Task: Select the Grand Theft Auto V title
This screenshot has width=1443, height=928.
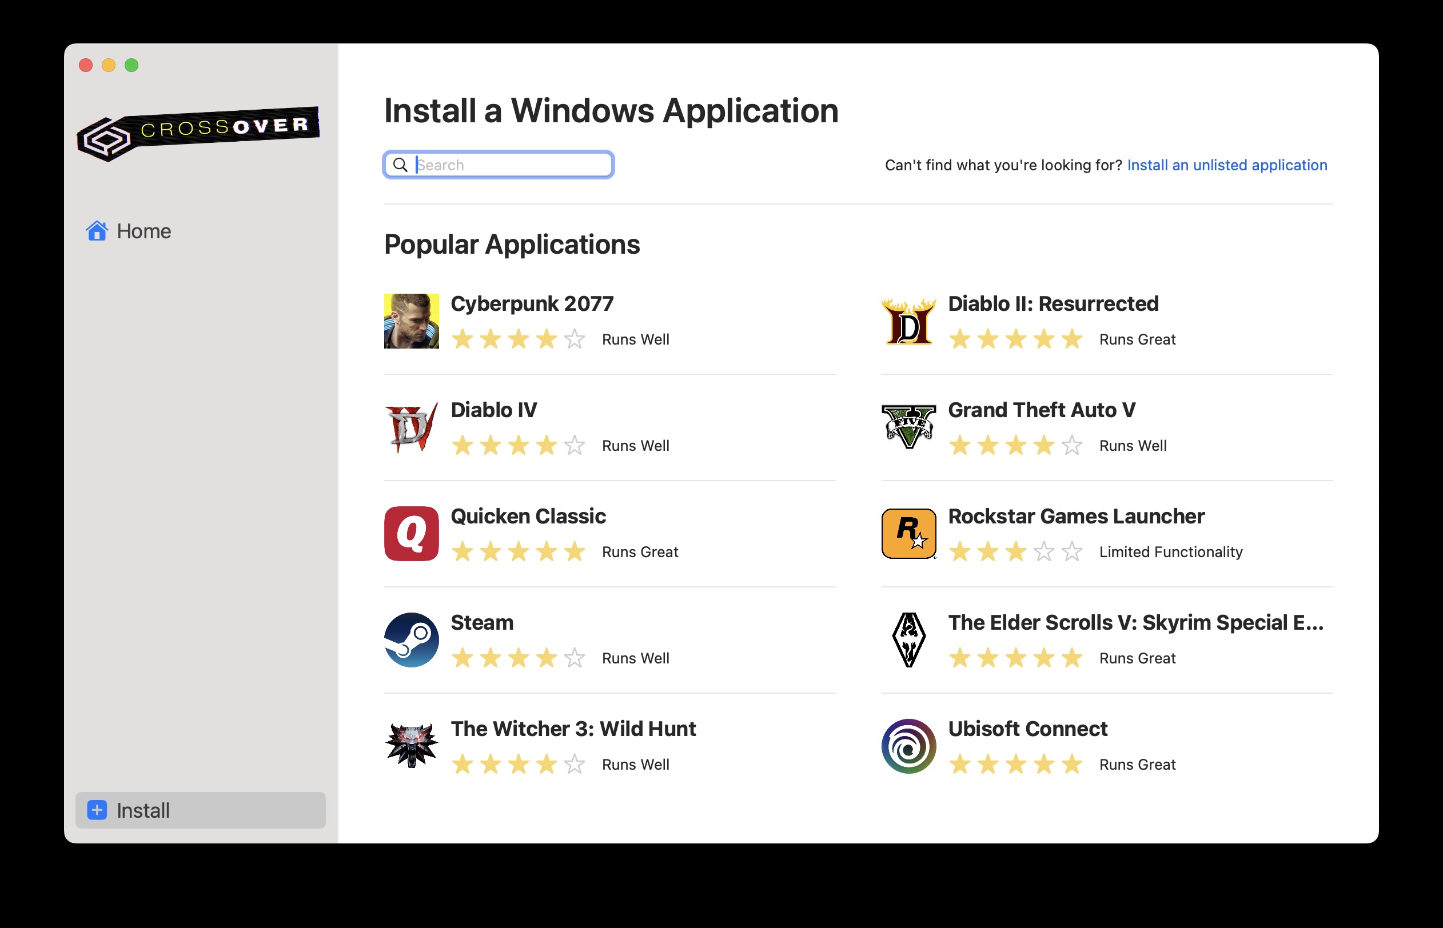Action: (x=1042, y=410)
